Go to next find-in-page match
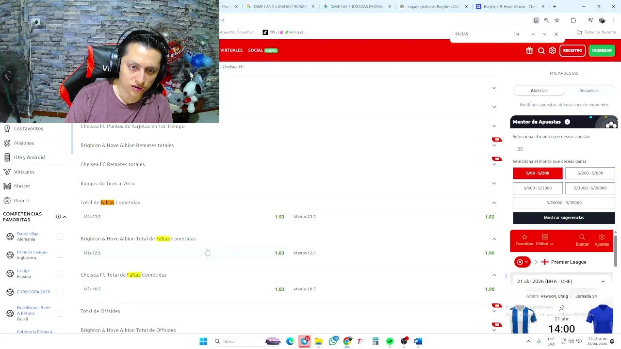This screenshot has width=621, height=349. pyautogui.click(x=544, y=34)
